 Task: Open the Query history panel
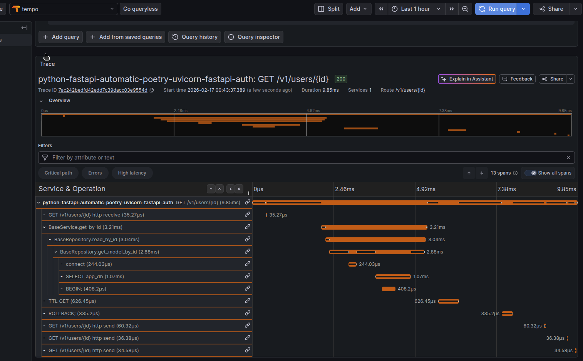pyautogui.click(x=194, y=37)
